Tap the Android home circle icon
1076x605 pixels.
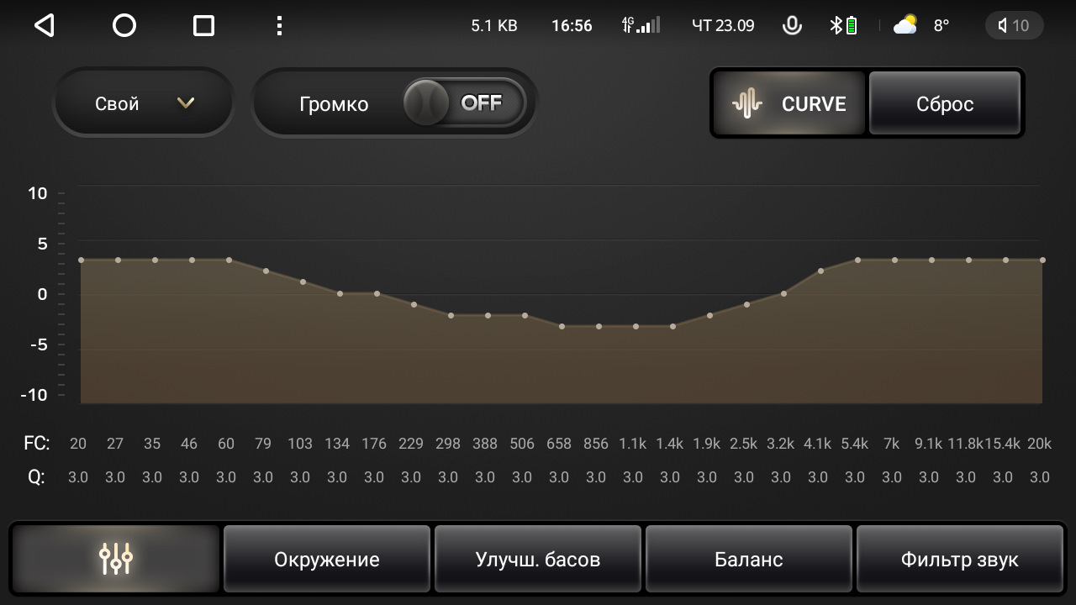(x=124, y=26)
